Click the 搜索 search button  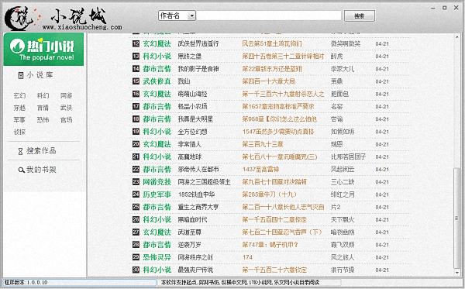(360, 16)
